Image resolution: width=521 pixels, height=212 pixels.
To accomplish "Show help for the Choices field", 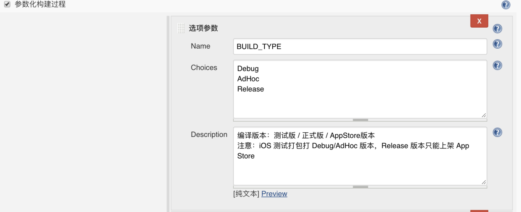I will 497,65.
